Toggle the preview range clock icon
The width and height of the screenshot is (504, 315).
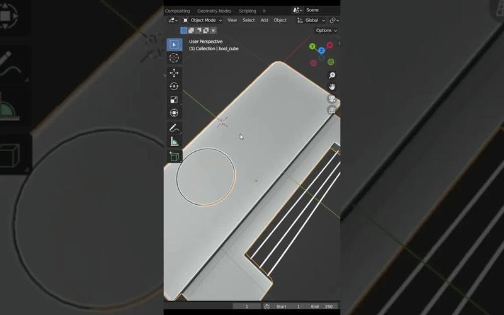point(267,307)
